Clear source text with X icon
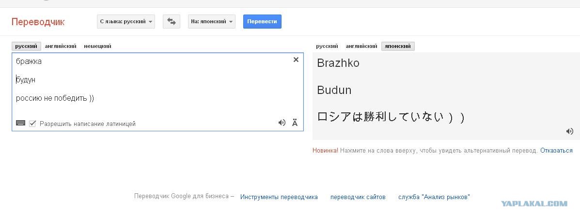The width and height of the screenshot is (580, 218). pyautogui.click(x=296, y=60)
